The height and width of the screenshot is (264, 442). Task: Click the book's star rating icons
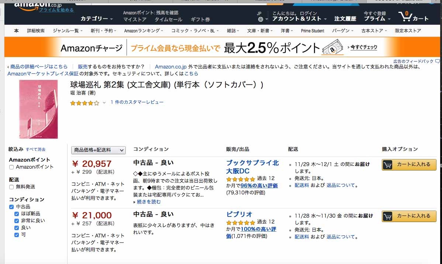84,103
